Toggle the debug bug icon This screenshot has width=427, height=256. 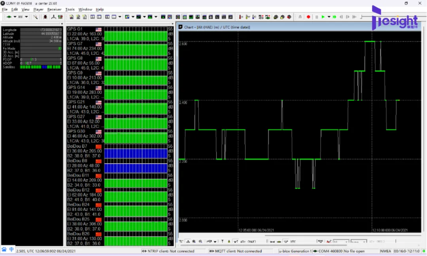[45, 17]
